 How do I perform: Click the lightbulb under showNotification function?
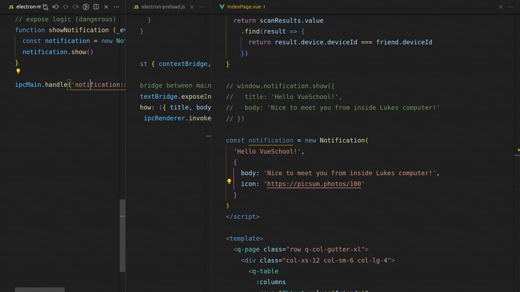click(18, 71)
